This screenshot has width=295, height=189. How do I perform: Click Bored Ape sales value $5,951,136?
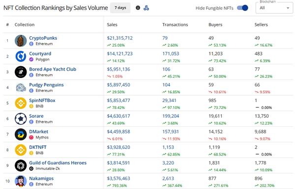[118, 69]
